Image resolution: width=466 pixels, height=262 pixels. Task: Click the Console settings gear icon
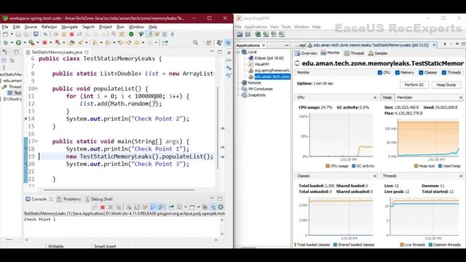click(x=221, y=207)
